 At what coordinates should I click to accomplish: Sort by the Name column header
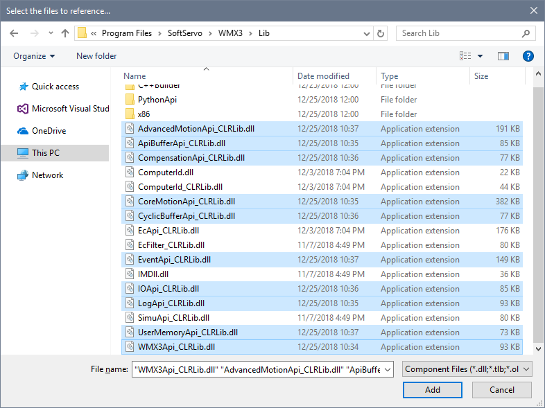point(207,76)
